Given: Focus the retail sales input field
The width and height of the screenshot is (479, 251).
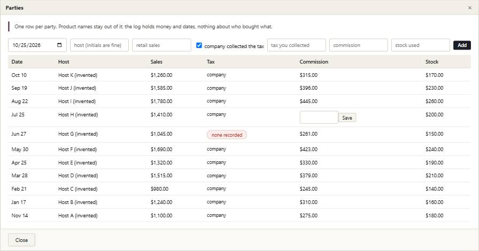Looking at the screenshot, I should tap(161, 45).
